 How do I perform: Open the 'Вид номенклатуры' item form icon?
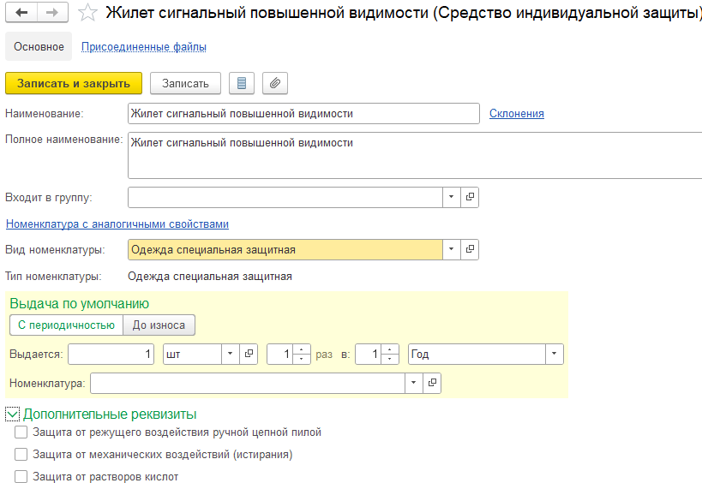pyautogui.click(x=470, y=249)
